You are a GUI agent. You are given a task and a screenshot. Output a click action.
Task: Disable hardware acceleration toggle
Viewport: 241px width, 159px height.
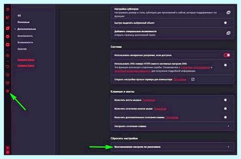tap(227, 55)
